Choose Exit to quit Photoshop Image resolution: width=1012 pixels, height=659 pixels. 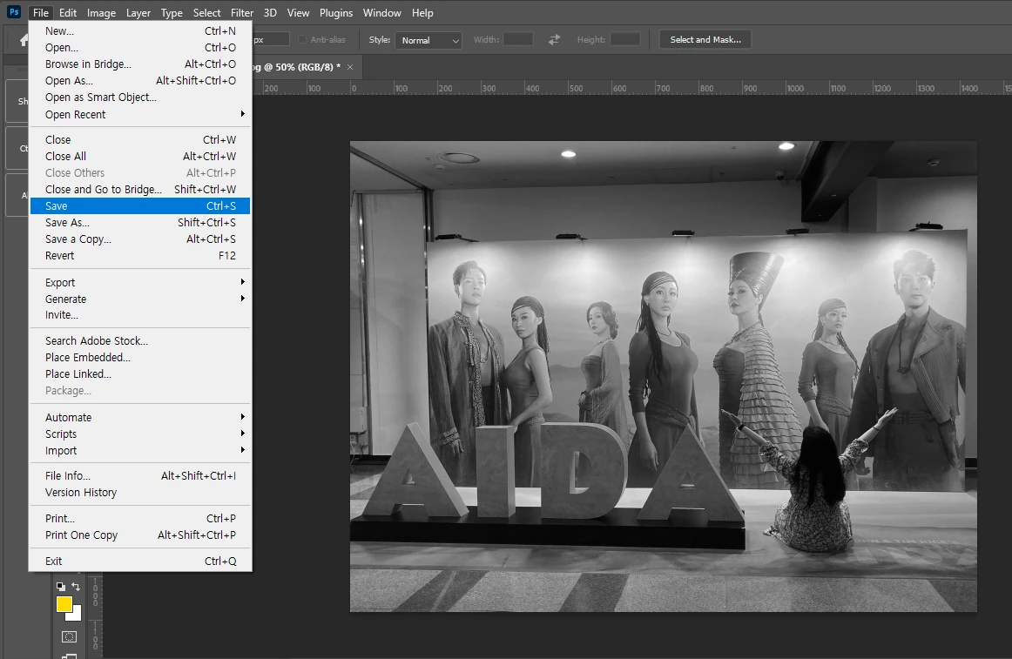tap(140, 561)
